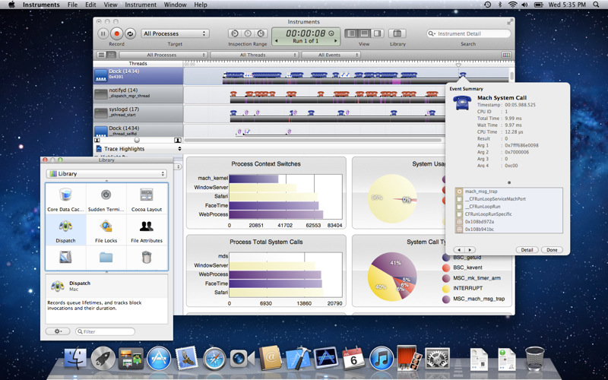This screenshot has height=380, width=608.
Task: Toggle the bottom detail pane view button
Action: point(364,33)
